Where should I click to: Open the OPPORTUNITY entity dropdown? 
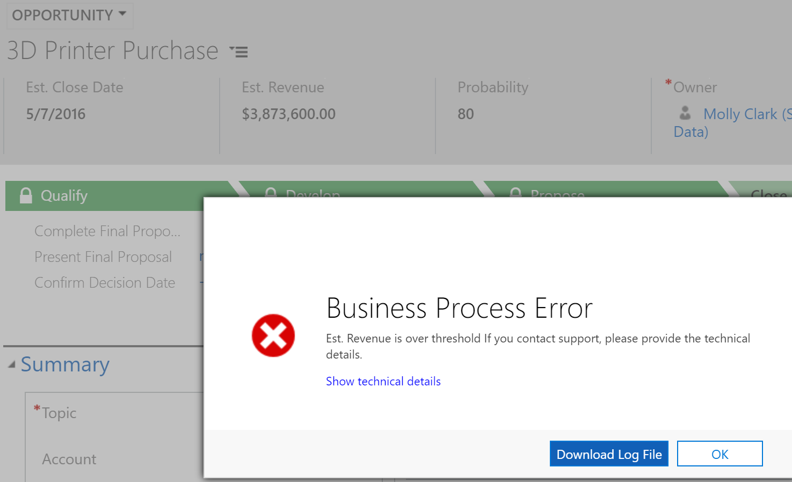tap(69, 15)
